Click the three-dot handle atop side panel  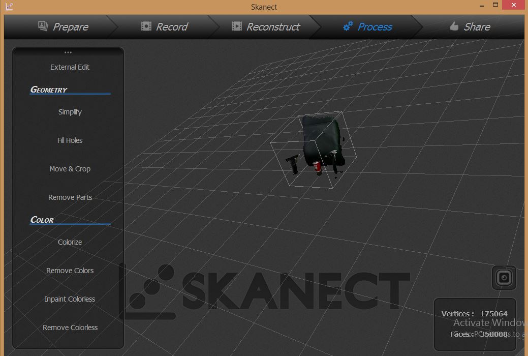[68, 52]
